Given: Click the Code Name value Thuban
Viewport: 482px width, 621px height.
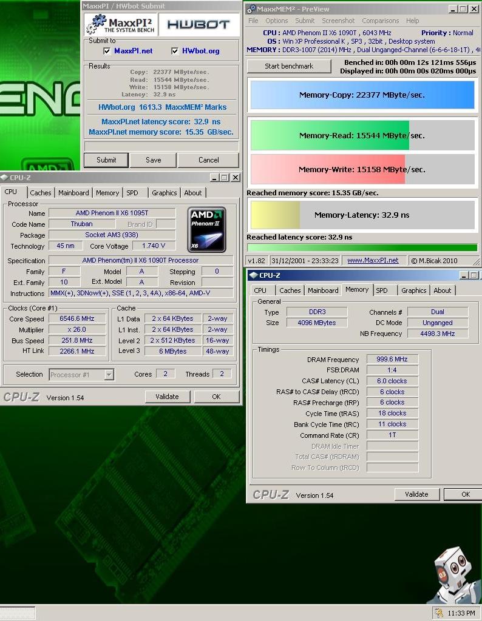Looking at the screenshot, I should point(82,224).
